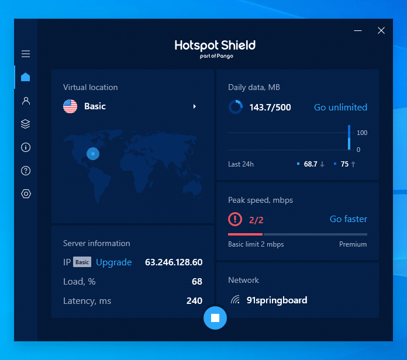The height and width of the screenshot is (360, 407).
Task: Click the location marker on world map
Action: [92, 154]
